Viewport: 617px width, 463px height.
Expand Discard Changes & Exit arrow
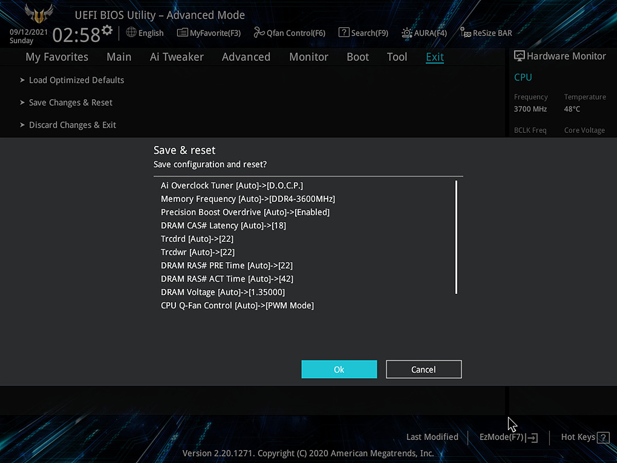22,124
